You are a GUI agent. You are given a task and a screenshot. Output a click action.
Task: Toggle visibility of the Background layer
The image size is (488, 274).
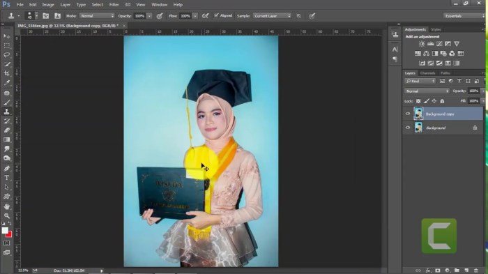click(408, 128)
